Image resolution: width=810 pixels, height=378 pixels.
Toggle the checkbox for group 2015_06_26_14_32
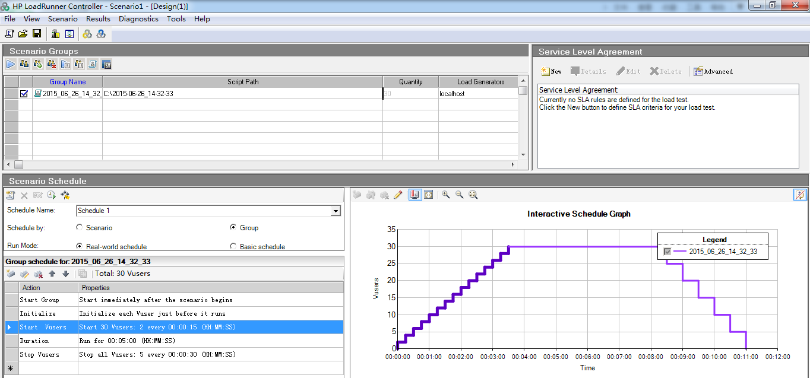[24, 93]
